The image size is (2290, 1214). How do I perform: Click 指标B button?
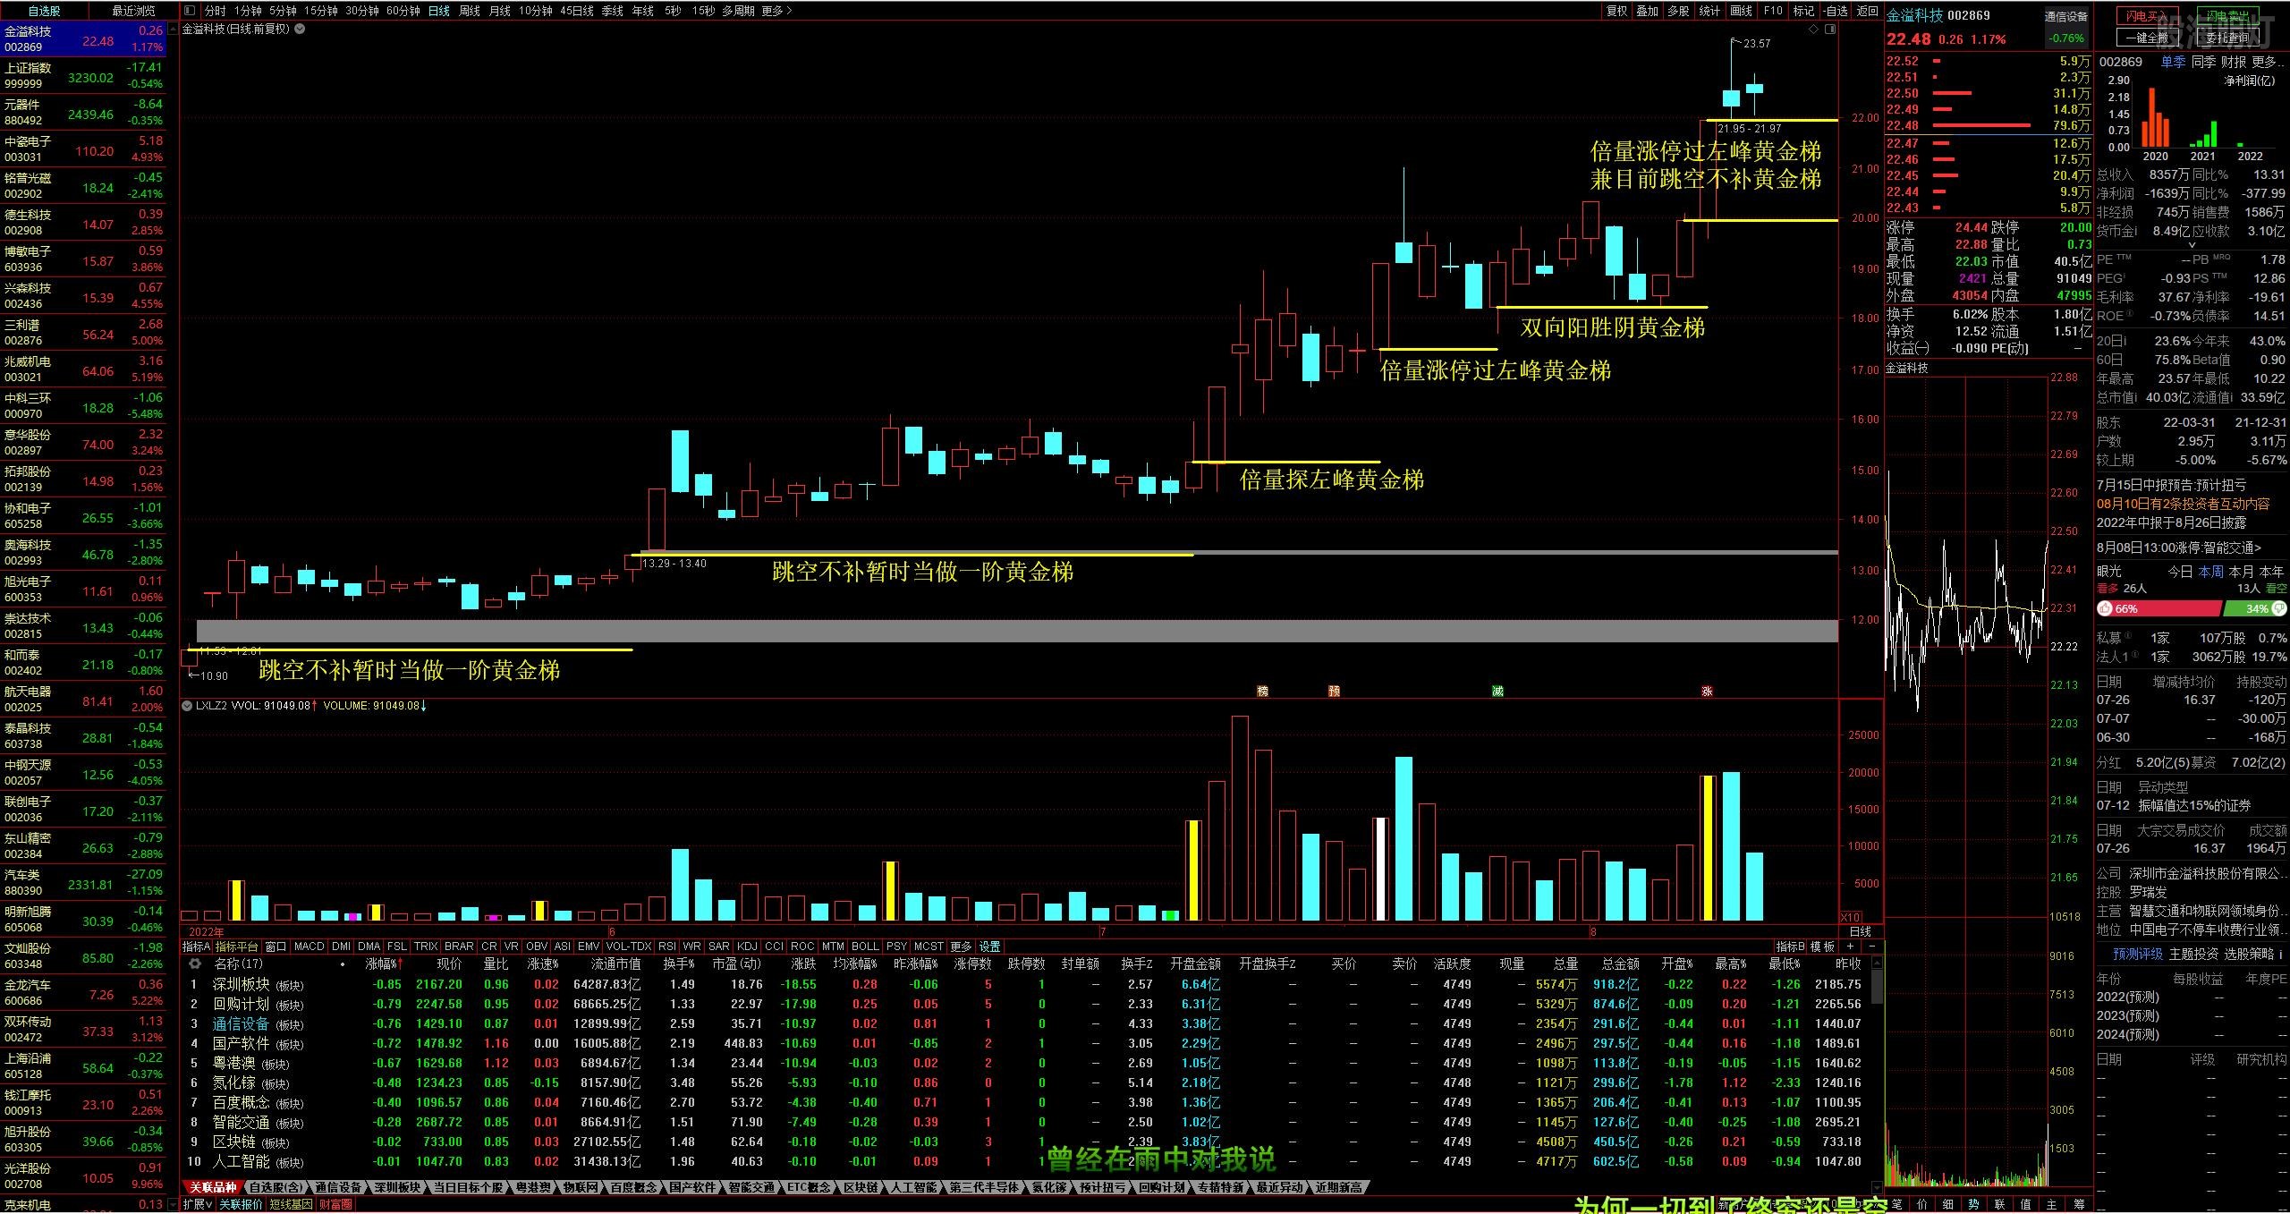point(1790,947)
